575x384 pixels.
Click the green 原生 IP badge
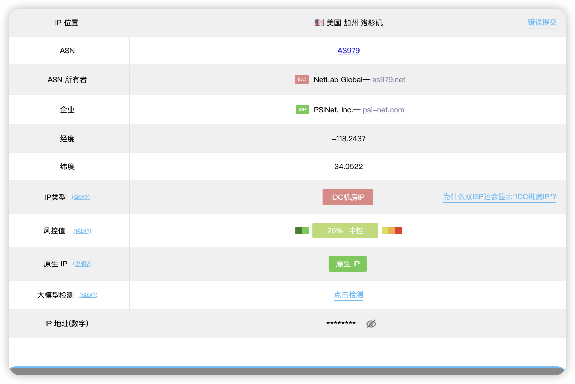click(x=348, y=264)
